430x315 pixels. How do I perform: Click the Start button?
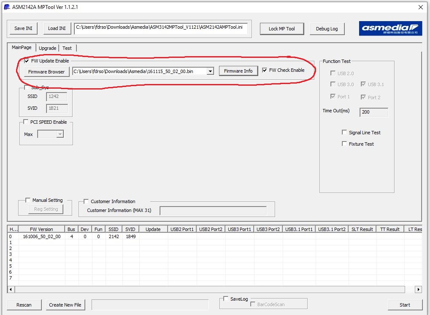(x=405, y=305)
